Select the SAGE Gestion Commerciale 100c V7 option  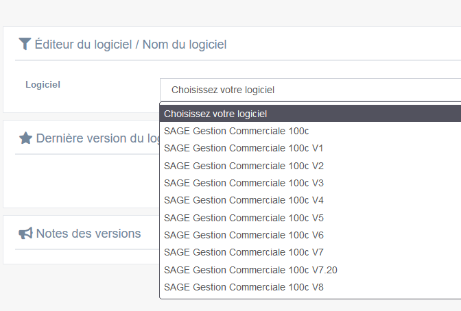(244, 252)
